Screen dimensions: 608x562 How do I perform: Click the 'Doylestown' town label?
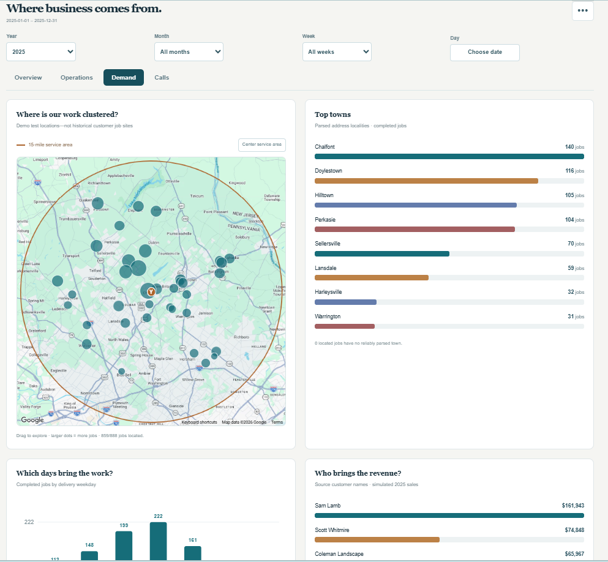(328, 171)
